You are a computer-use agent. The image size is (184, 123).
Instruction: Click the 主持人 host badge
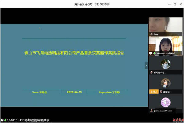tap(154, 92)
